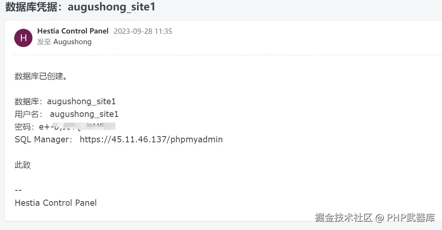
Task: Click the "--" signature separator
Action: click(x=18, y=190)
